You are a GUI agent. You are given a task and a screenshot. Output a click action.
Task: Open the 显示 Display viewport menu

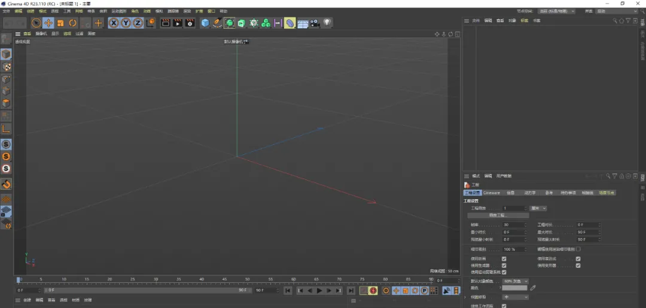(55, 33)
